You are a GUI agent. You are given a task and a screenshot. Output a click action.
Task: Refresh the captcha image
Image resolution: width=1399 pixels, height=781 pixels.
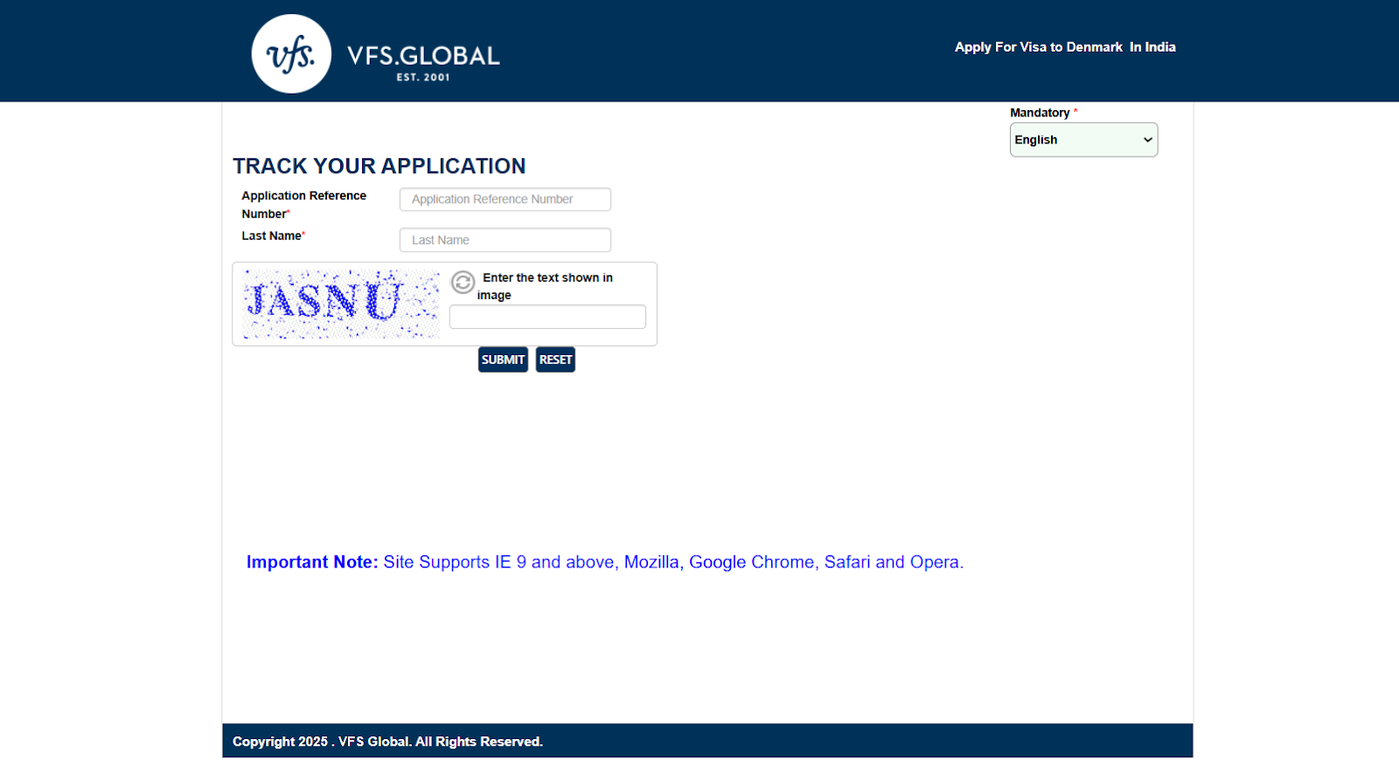click(463, 282)
